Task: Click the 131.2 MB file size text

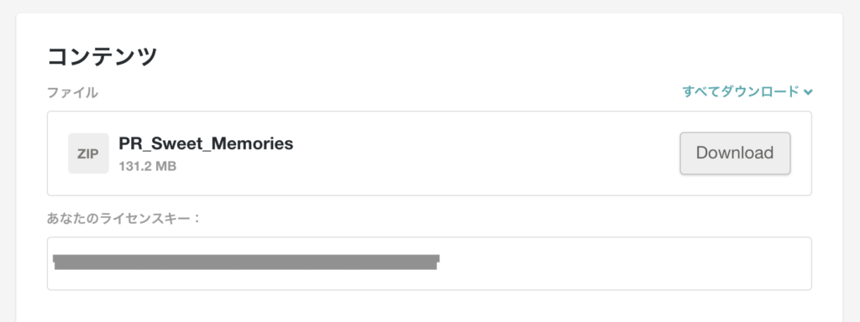Action: [148, 166]
